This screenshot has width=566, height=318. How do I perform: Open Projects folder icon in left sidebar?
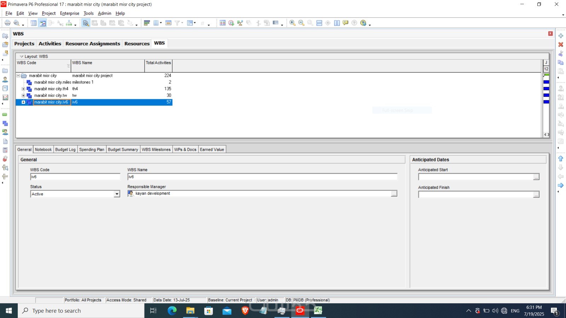click(5, 71)
